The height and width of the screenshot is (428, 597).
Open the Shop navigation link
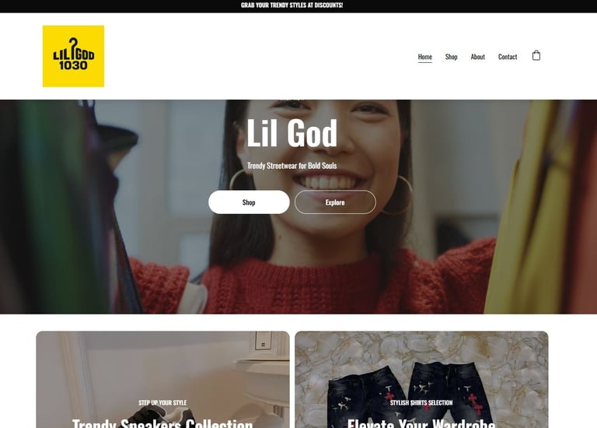pos(451,57)
